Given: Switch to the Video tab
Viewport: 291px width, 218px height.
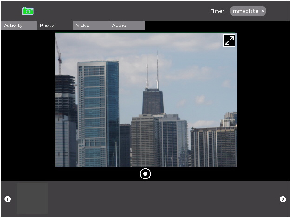Looking at the screenshot, I should coord(91,26).
